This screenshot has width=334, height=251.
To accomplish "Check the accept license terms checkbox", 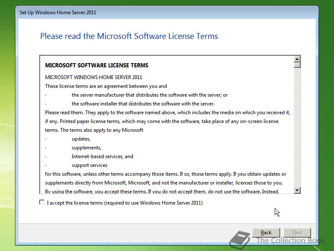I will tap(42, 202).
